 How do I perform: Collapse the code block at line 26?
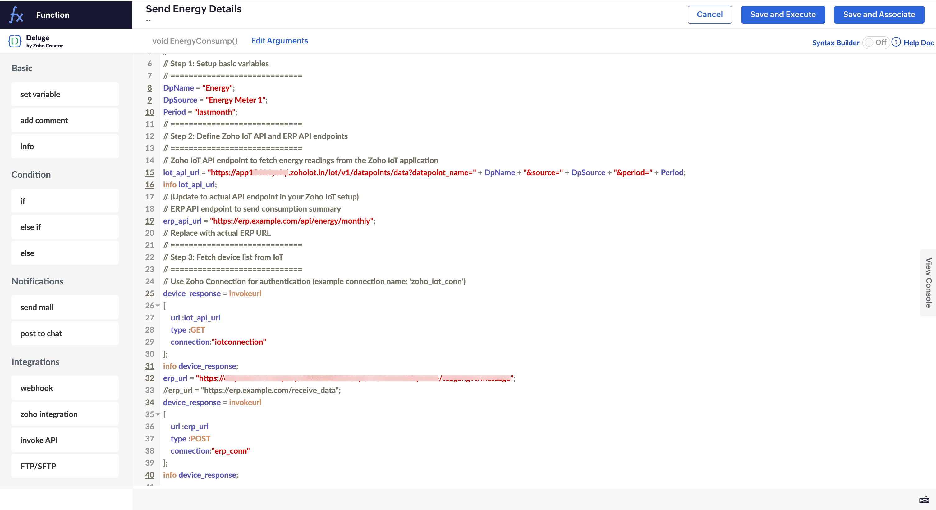[158, 306]
